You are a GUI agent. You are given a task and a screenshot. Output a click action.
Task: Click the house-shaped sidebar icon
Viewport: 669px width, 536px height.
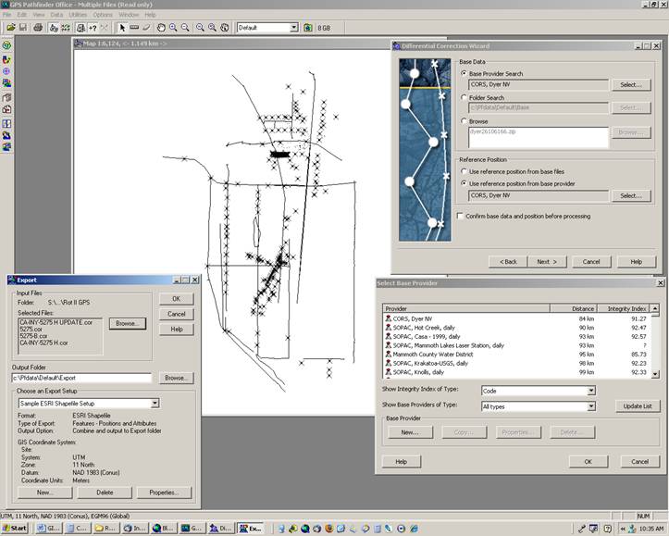point(6,109)
